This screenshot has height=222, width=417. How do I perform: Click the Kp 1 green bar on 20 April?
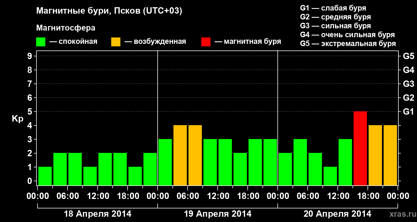coord(330,176)
